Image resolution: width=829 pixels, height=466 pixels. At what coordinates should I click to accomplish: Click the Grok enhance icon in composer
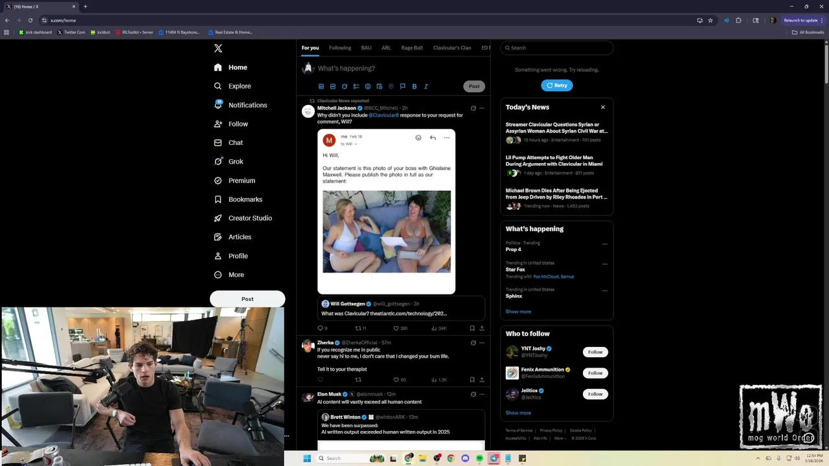[345, 86]
